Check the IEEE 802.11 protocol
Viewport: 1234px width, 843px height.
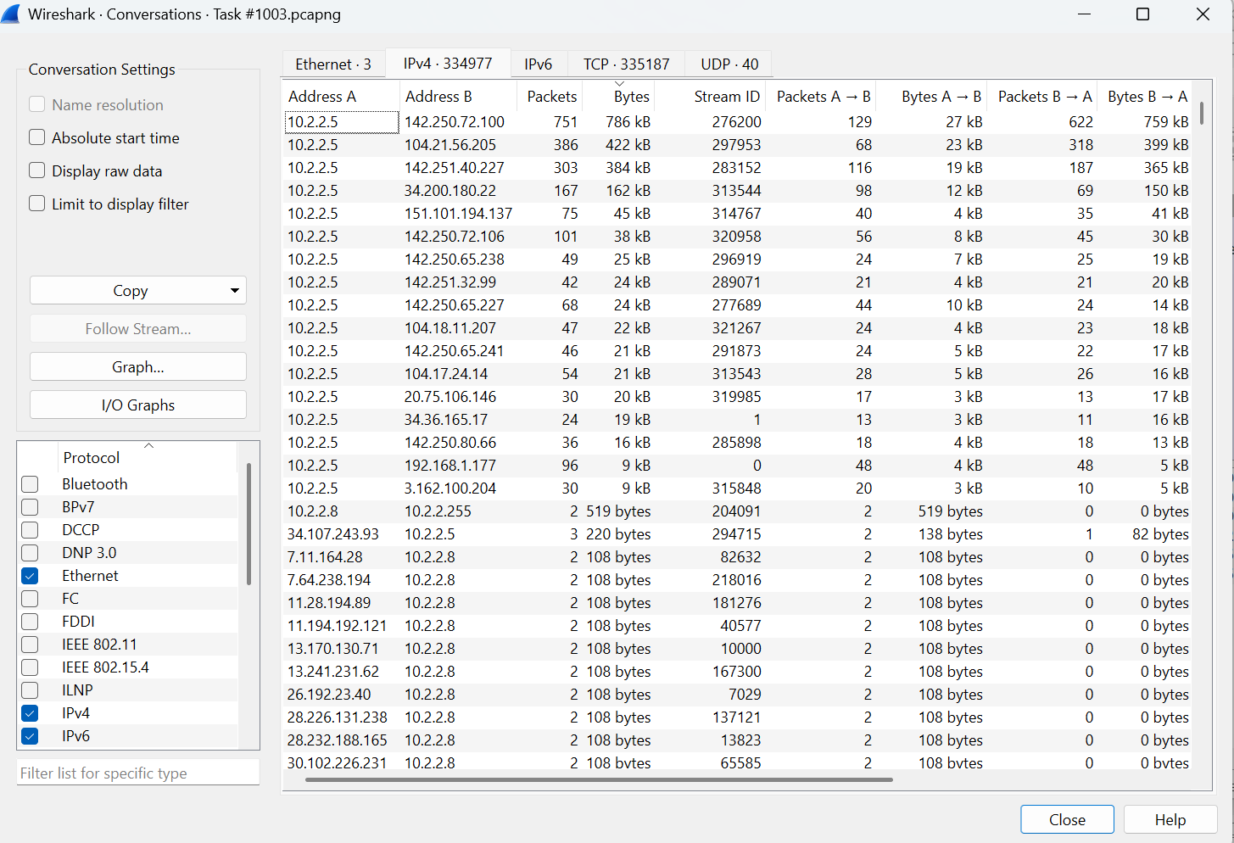coord(30,644)
